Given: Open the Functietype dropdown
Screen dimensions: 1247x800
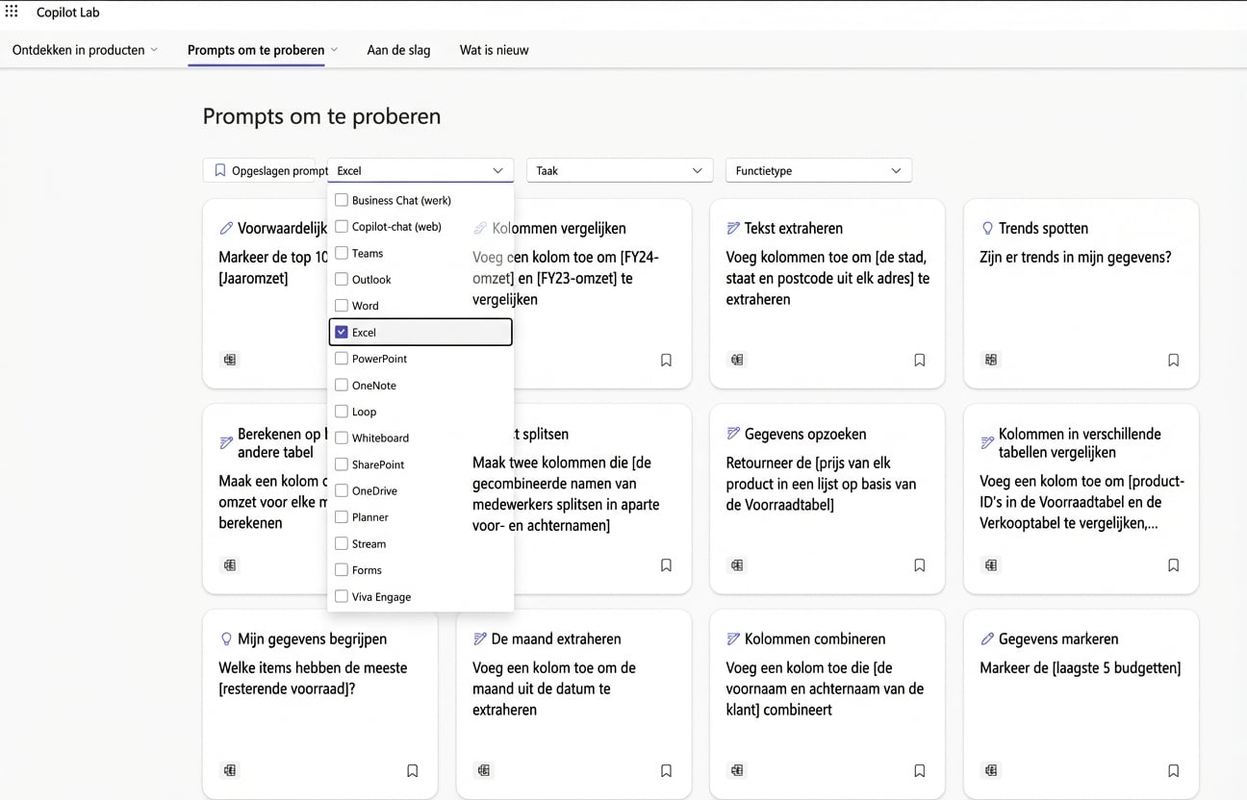Looking at the screenshot, I should (x=817, y=169).
